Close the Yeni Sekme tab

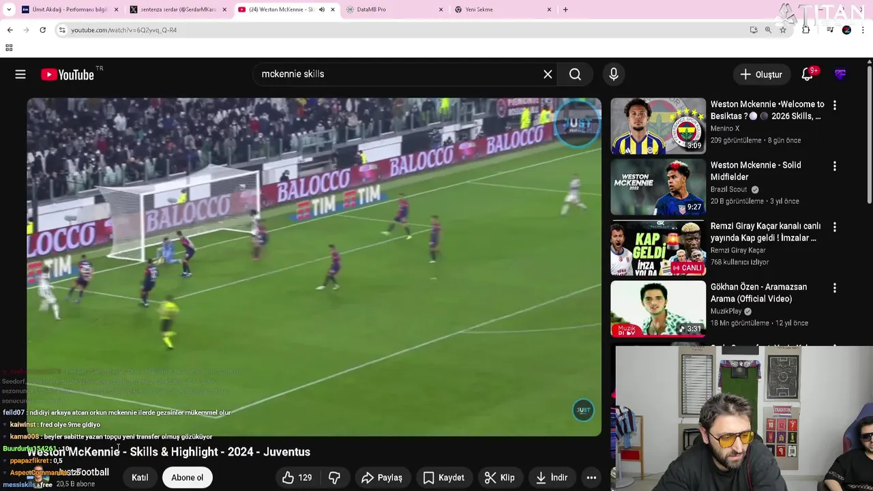[x=549, y=10]
